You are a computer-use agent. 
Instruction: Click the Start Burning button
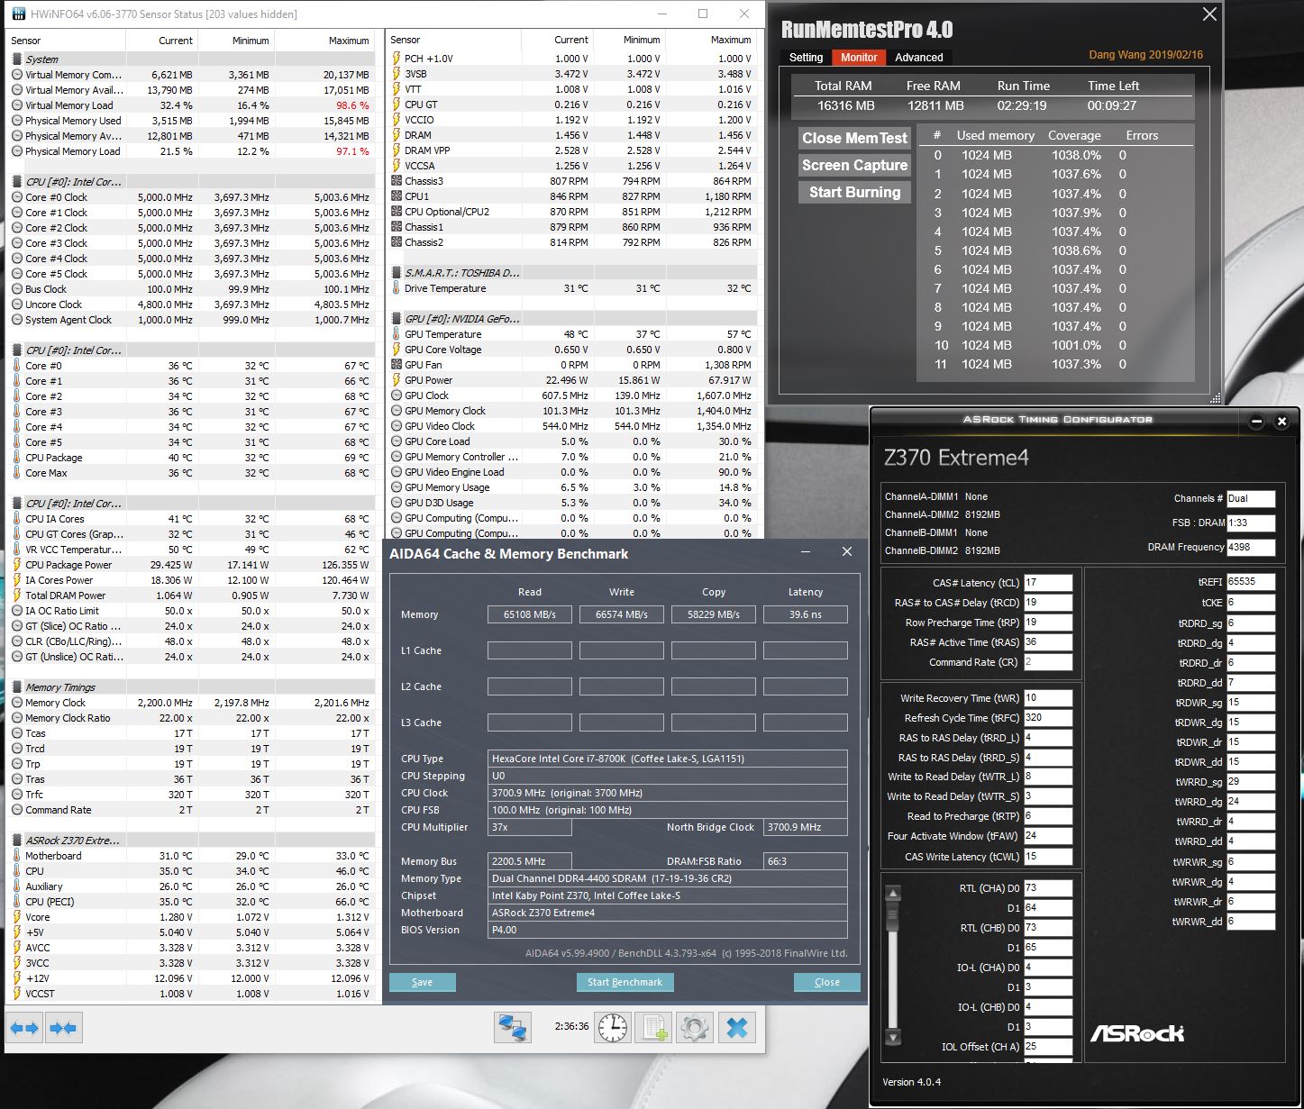[854, 192]
